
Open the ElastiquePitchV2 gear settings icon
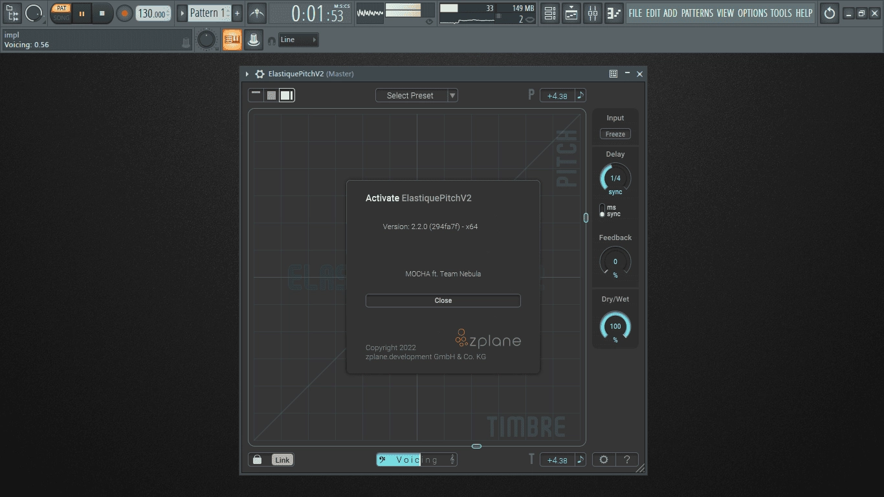click(x=260, y=74)
